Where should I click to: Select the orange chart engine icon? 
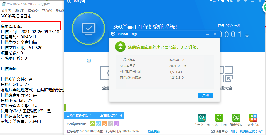(104, 124)
